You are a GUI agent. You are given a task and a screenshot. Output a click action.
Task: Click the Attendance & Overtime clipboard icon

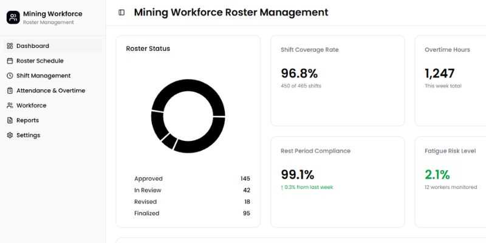[10, 91]
